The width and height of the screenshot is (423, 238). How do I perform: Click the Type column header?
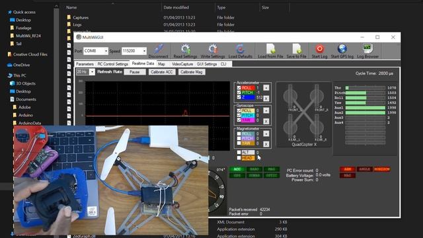(x=221, y=7)
